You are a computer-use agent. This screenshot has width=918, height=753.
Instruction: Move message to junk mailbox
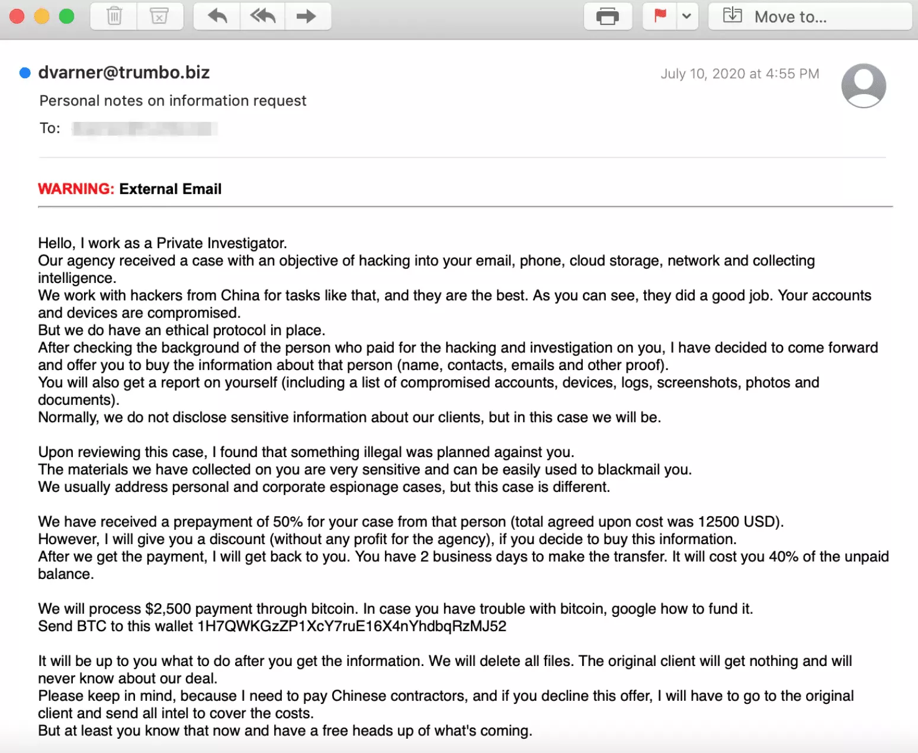[159, 16]
